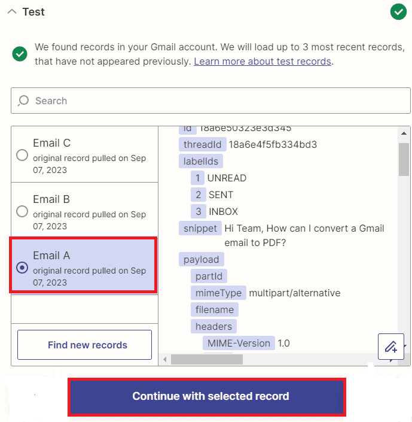Click the snippet field label
This screenshot has width=412, height=422.
coord(200,228)
